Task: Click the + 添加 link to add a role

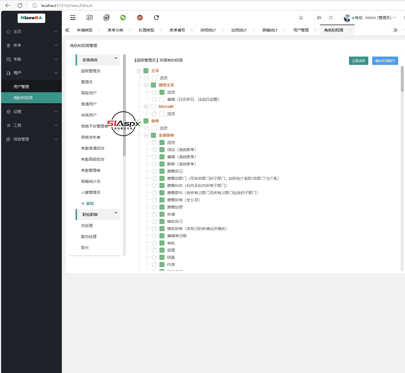Action: pos(87,203)
